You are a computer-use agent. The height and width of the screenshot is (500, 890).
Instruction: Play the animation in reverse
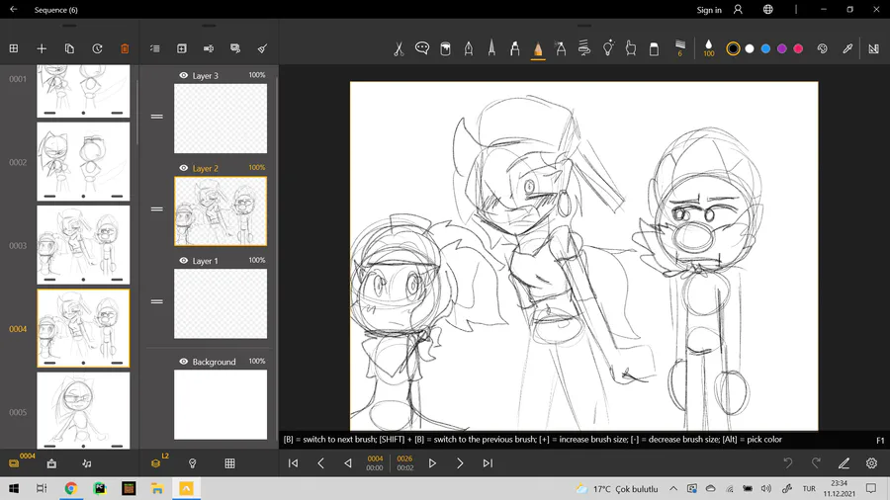(348, 463)
